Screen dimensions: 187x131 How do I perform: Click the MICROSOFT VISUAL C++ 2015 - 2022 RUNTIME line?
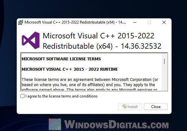coord(70,69)
